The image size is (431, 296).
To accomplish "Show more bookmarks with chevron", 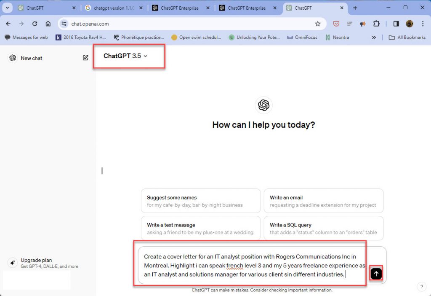I will pyautogui.click(x=374, y=38).
